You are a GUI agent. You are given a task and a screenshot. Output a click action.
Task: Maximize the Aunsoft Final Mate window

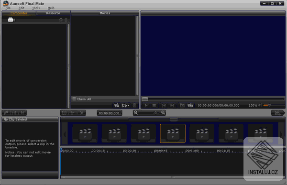pos(272,3)
